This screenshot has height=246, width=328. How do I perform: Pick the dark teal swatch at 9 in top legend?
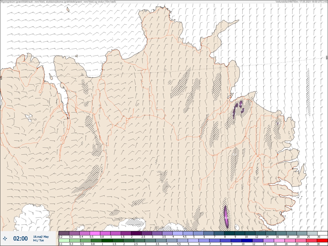(x=240, y=233)
